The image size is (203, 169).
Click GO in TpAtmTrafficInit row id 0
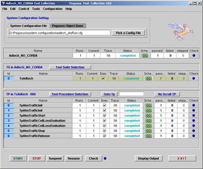coord(148,105)
